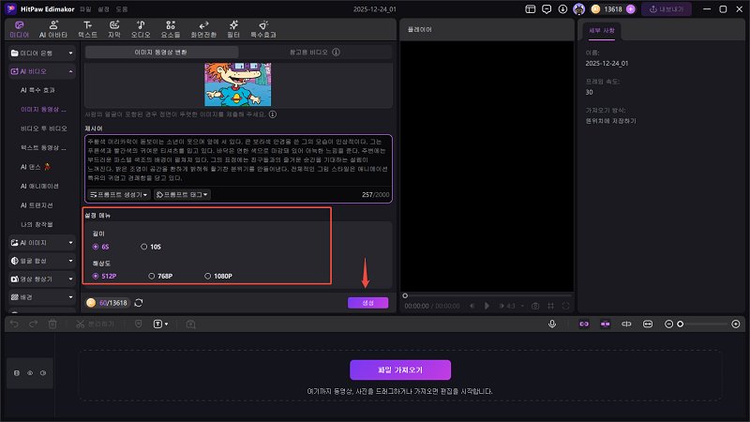Viewport: 750px width, 422px height.
Task: Click the marker shield icon in timeline toolbar
Action: point(138,324)
